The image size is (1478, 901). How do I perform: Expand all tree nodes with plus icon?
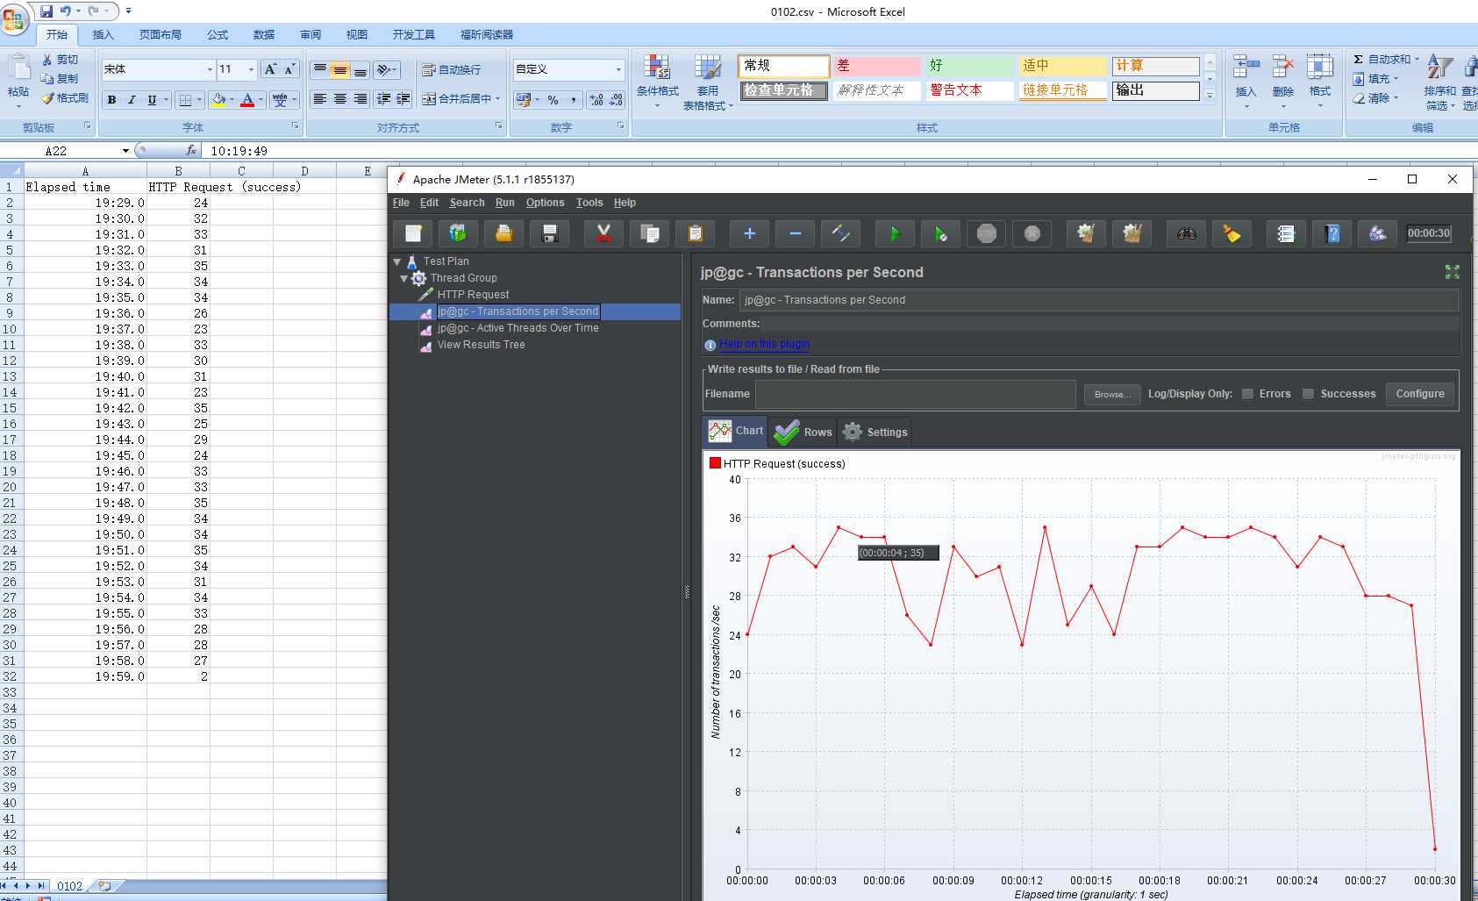click(749, 233)
